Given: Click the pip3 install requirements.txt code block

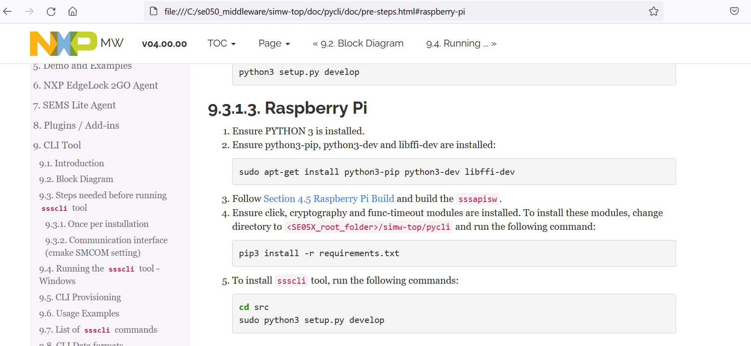Looking at the screenshot, I should [x=454, y=253].
